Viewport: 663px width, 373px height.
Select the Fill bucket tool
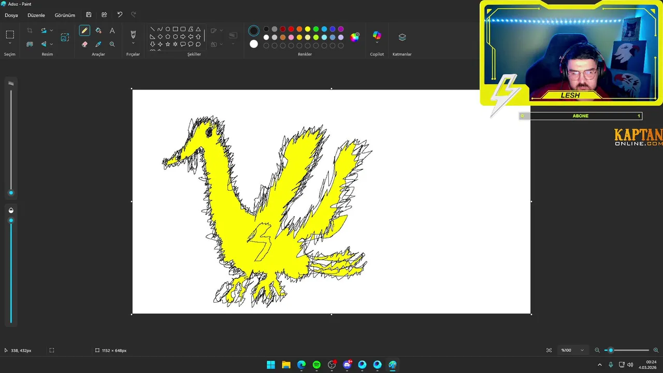click(98, 31)
